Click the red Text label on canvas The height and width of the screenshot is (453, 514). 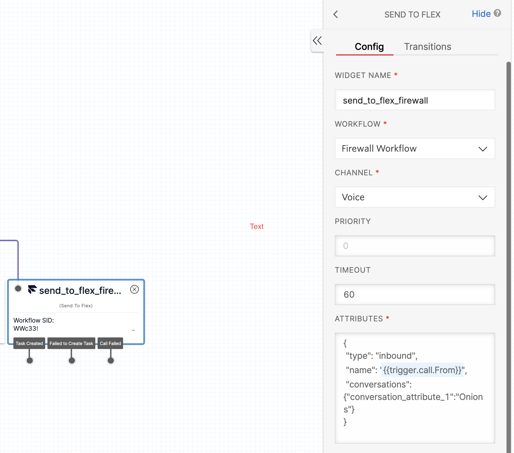(x=257, y=226)
